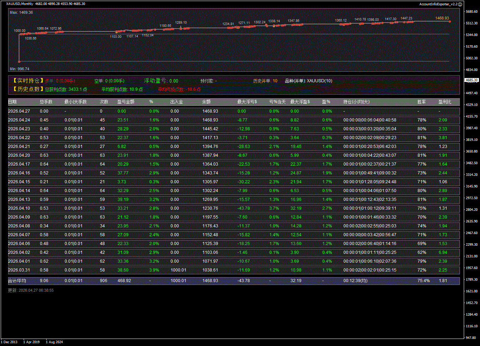Click the XAUUSD,Monthly chart title text
Screen dimensions: 480x346
(19, 4)
